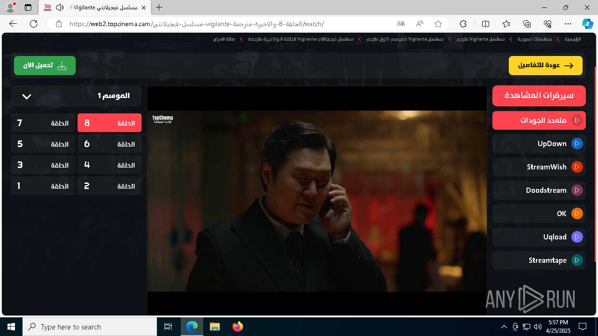Select episode الحلقة 3
This screenshot has width=598, height=336.
coord(43,165)
